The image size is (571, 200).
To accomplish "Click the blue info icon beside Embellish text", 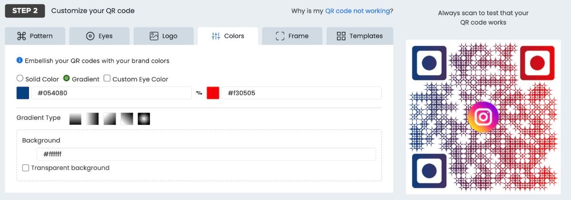I will coord(20,60).
